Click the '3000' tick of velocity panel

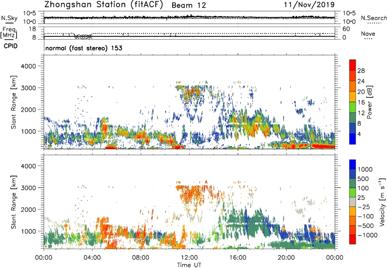[x=29, y=188]
